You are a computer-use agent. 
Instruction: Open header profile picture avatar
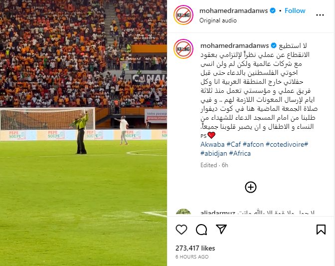coord(183,15)
